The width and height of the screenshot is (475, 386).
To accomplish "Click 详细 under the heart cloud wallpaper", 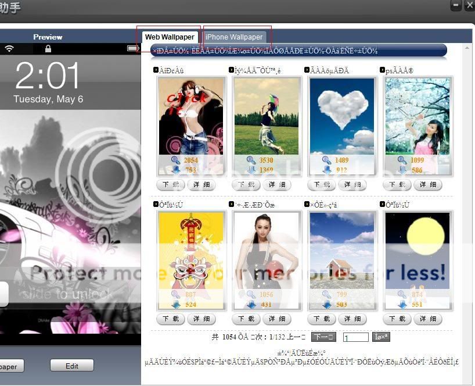I will [x=352, y=185].
